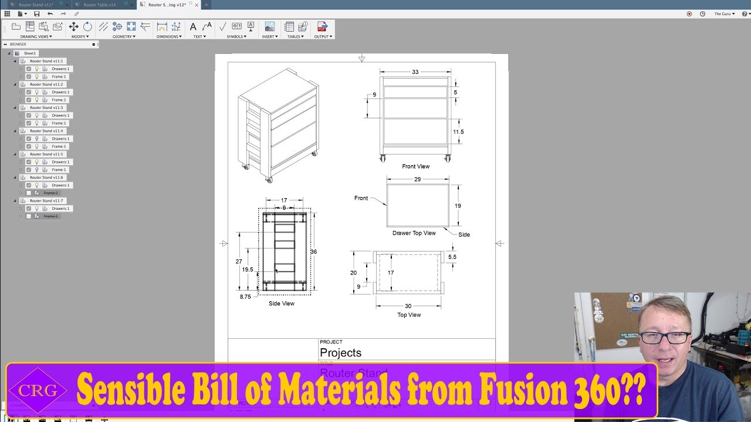Image resolution: width=751 pixels, height=422 pixels.
Task: Select the Surface Texture checkmark symbol
Action: pos(222,26)
